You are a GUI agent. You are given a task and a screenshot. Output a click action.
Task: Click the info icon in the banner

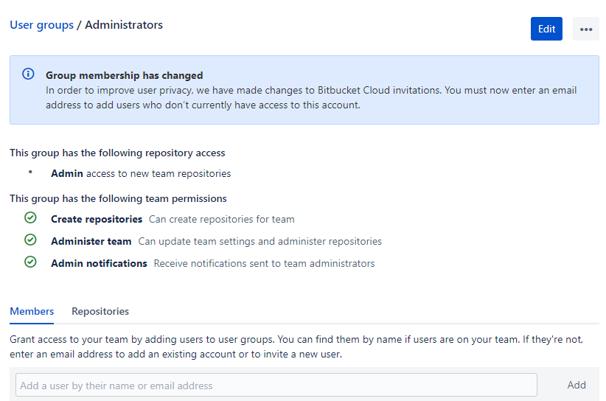28,74
